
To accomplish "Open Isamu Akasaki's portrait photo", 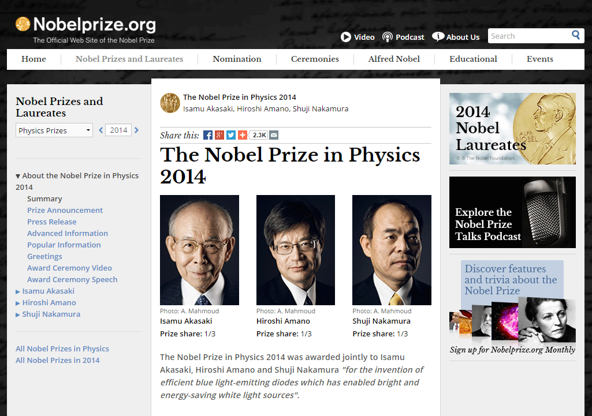I will (199, 250).
